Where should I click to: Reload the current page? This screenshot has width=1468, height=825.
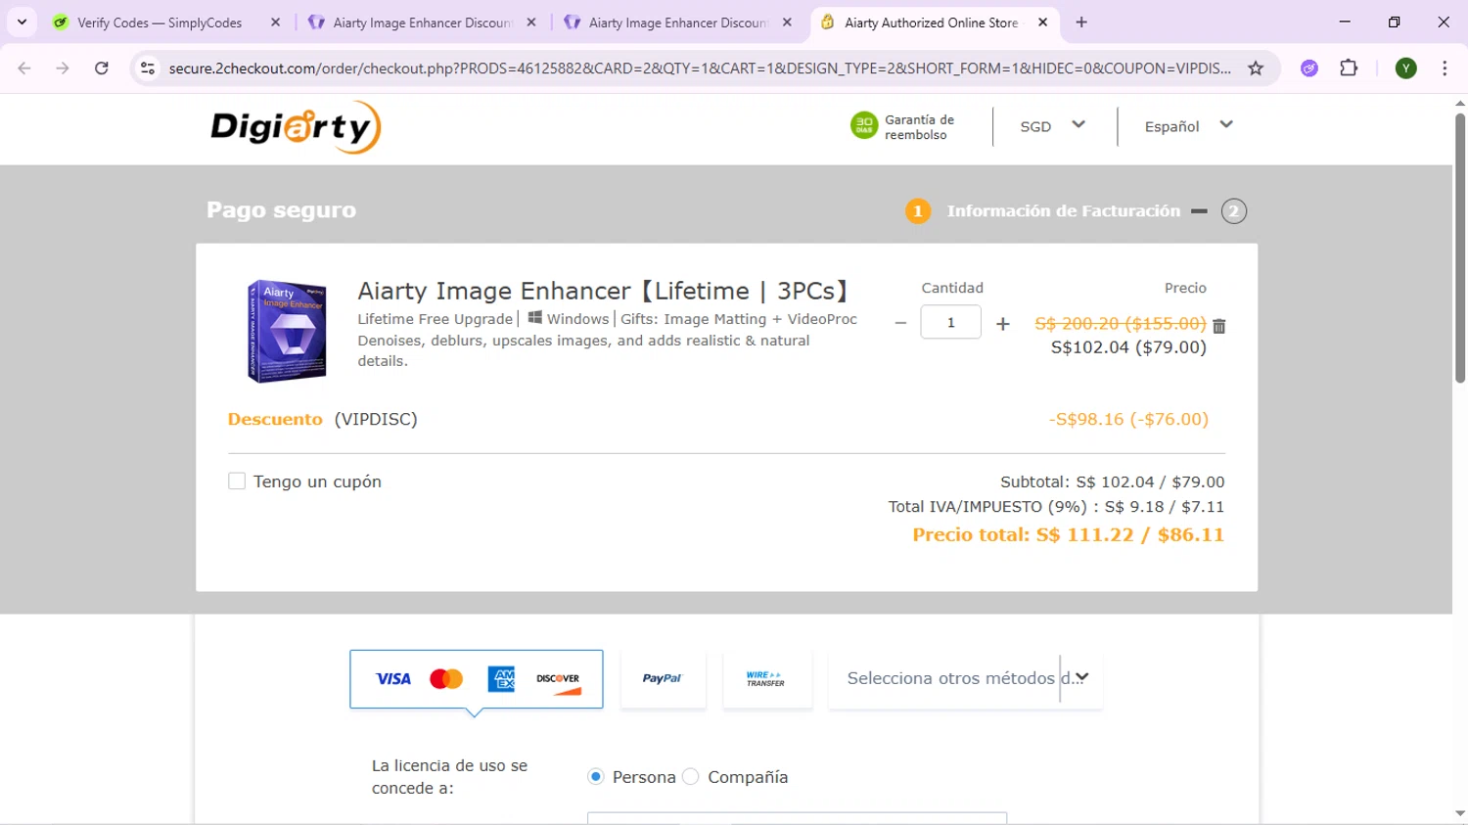click(102, 69)
